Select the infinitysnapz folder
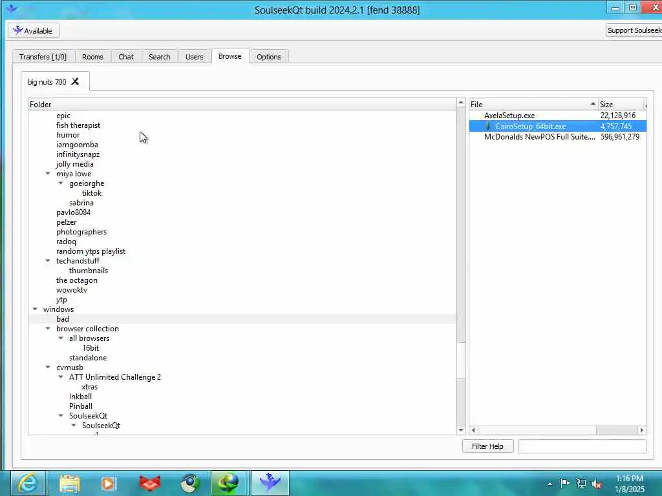The height and width of the screenshot is (496, 662). pos(78,154)
